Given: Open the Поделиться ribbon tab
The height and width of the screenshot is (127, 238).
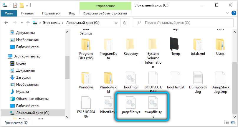Looking at the screenshot, I should click(x=51, y=13).
